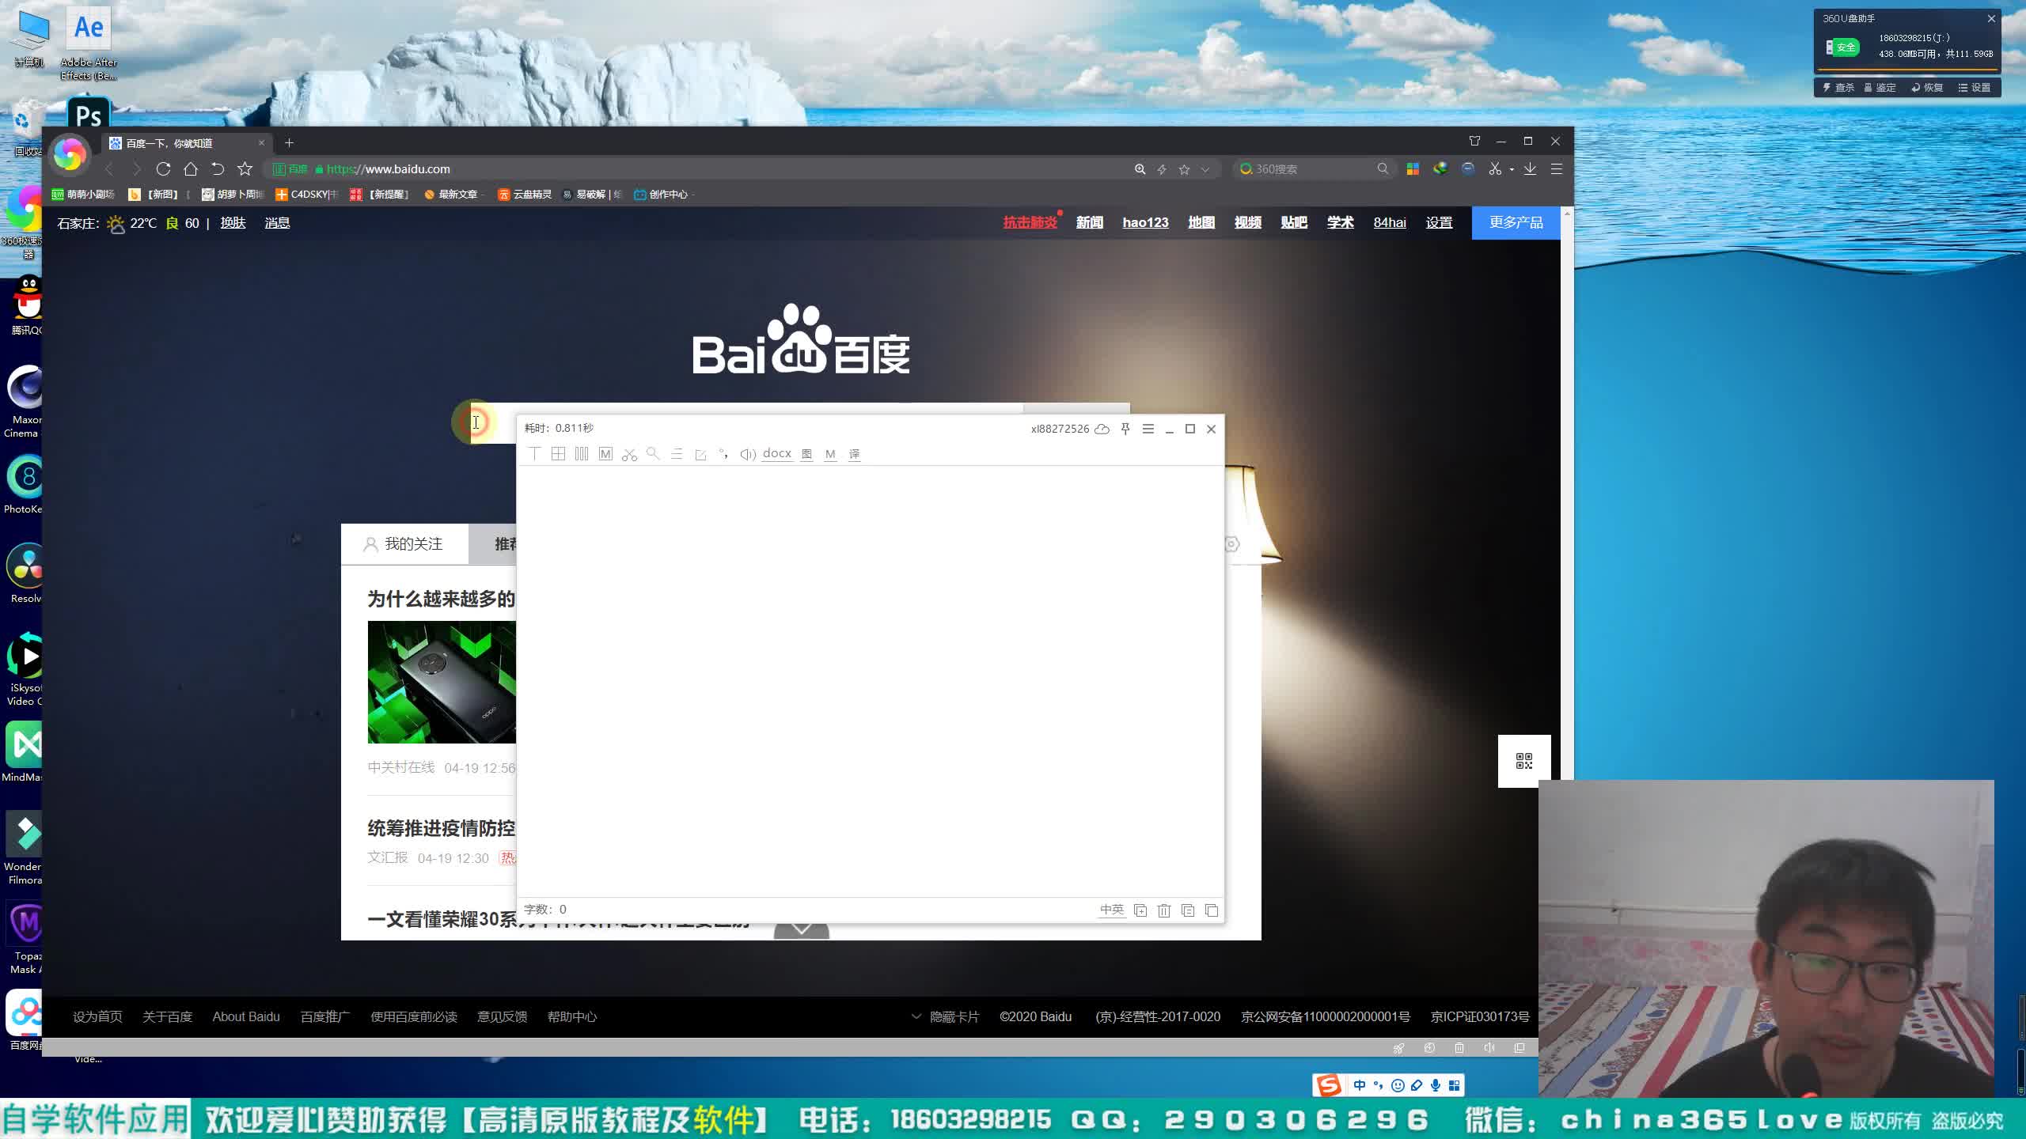Toggle the pin-on-top icon in OCR window
2026x1139 pixels.
pos(1125,429)
